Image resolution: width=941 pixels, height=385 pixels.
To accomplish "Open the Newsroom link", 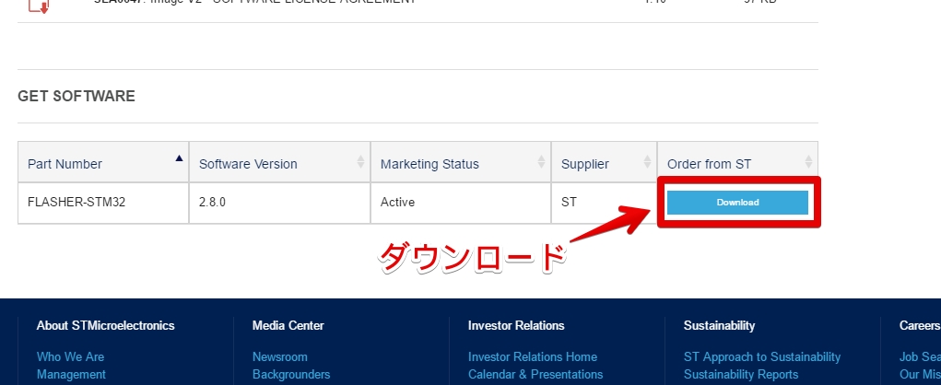I will click(x=279, y=356).
